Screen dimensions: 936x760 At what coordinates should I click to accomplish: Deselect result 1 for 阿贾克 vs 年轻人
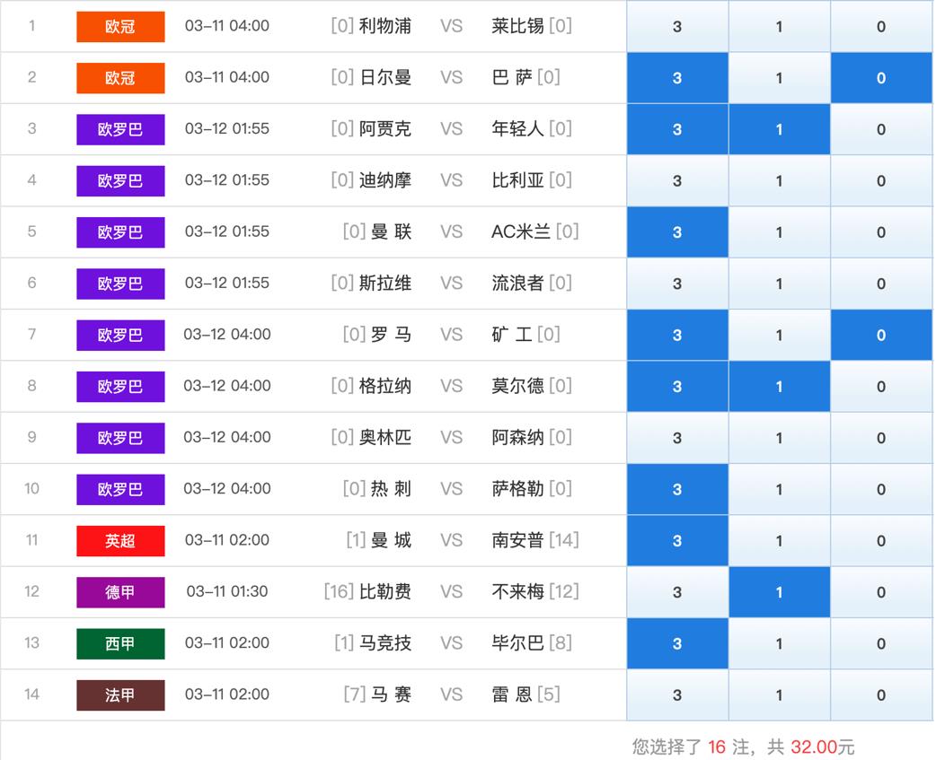click(780, 129)
